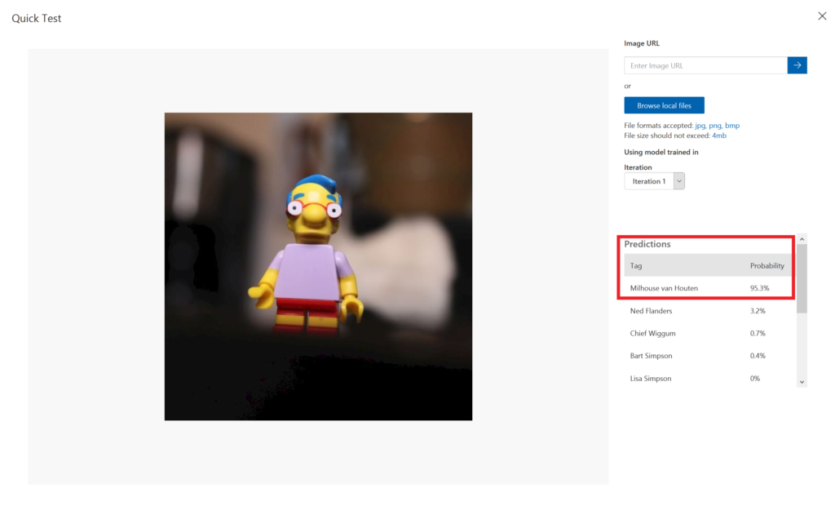835x506 pixels.
Task: Click the Milhouse LEGO test image
Action: 318,266
